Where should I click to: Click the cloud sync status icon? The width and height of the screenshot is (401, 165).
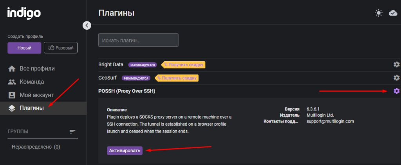pos(393,13)
